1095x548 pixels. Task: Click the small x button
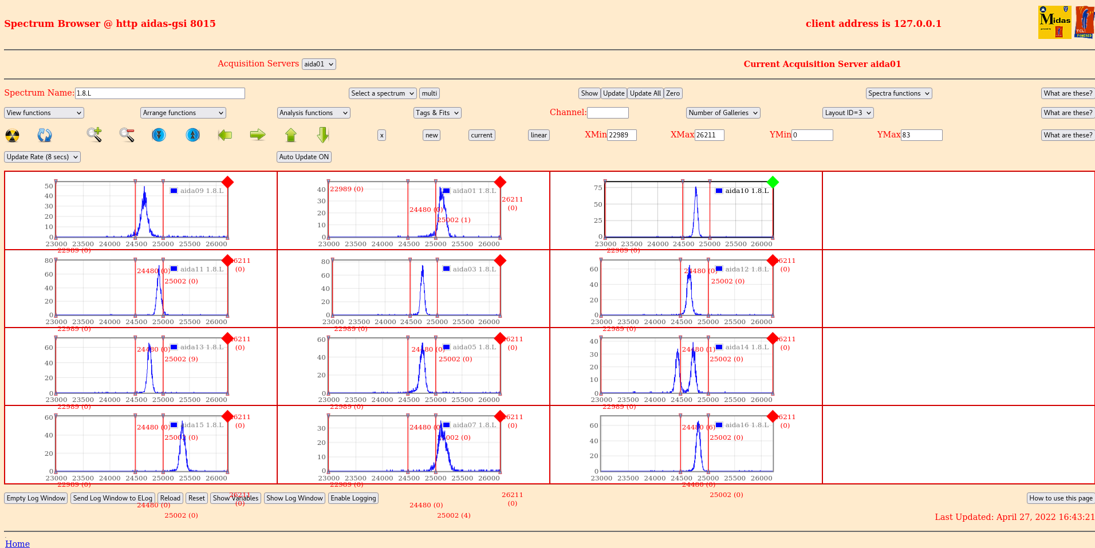381,135
